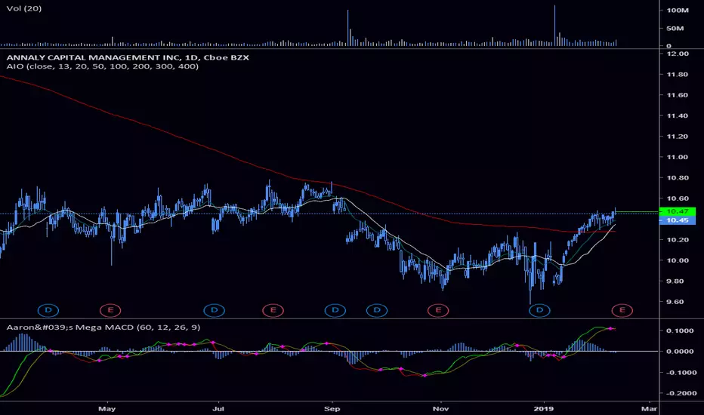Viewport: 704px width, 415px height.
Task: Select the dividend marker between Sep and Nov
Action: [x=377, y=310]
